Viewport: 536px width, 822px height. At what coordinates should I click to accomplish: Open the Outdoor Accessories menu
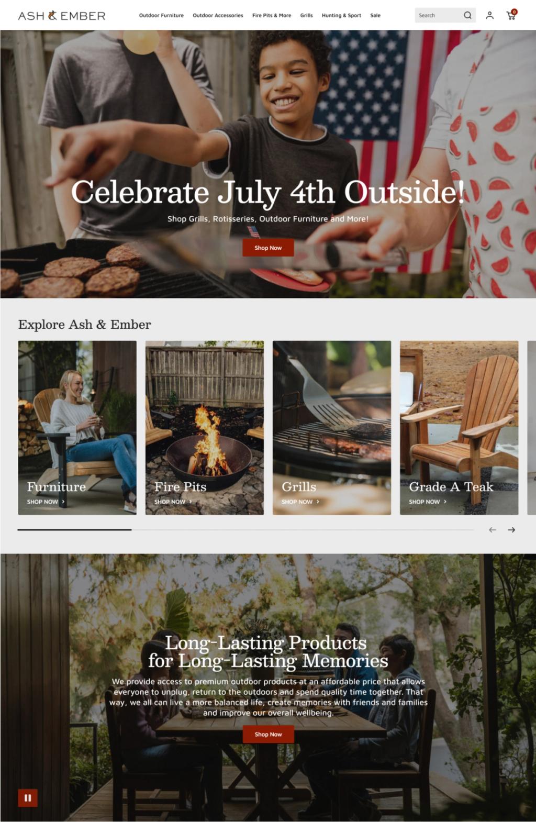coord(218,15)
